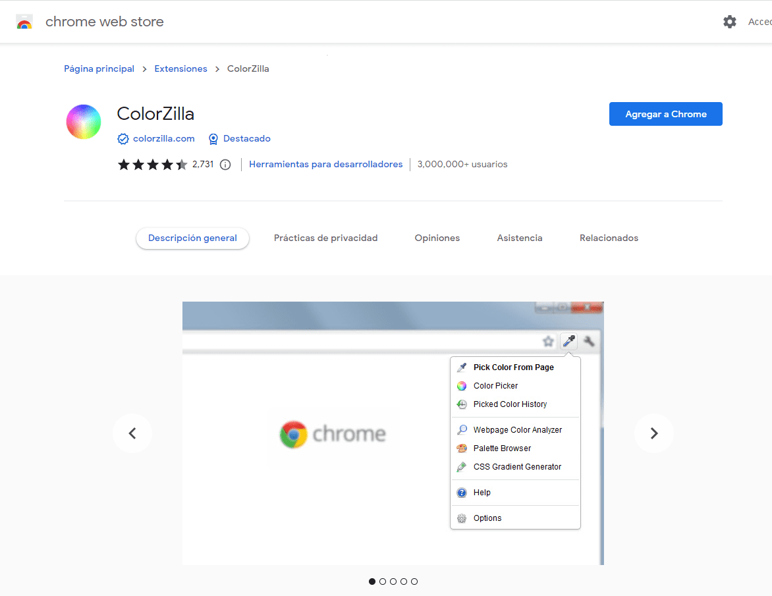The width and height of the screenshot is (772, 596).
Task: Select Color Picker menu entry
Action: 515,386
